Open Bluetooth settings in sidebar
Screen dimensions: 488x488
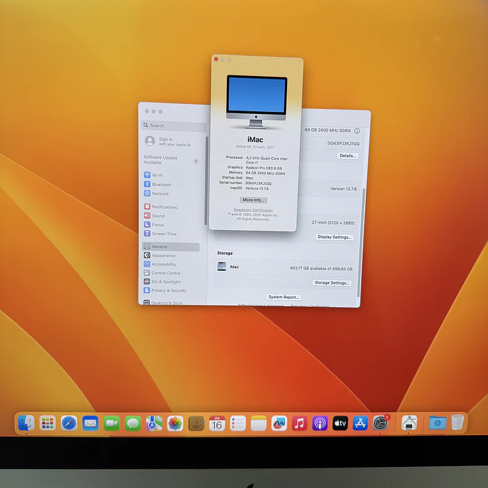click(157, 185)
